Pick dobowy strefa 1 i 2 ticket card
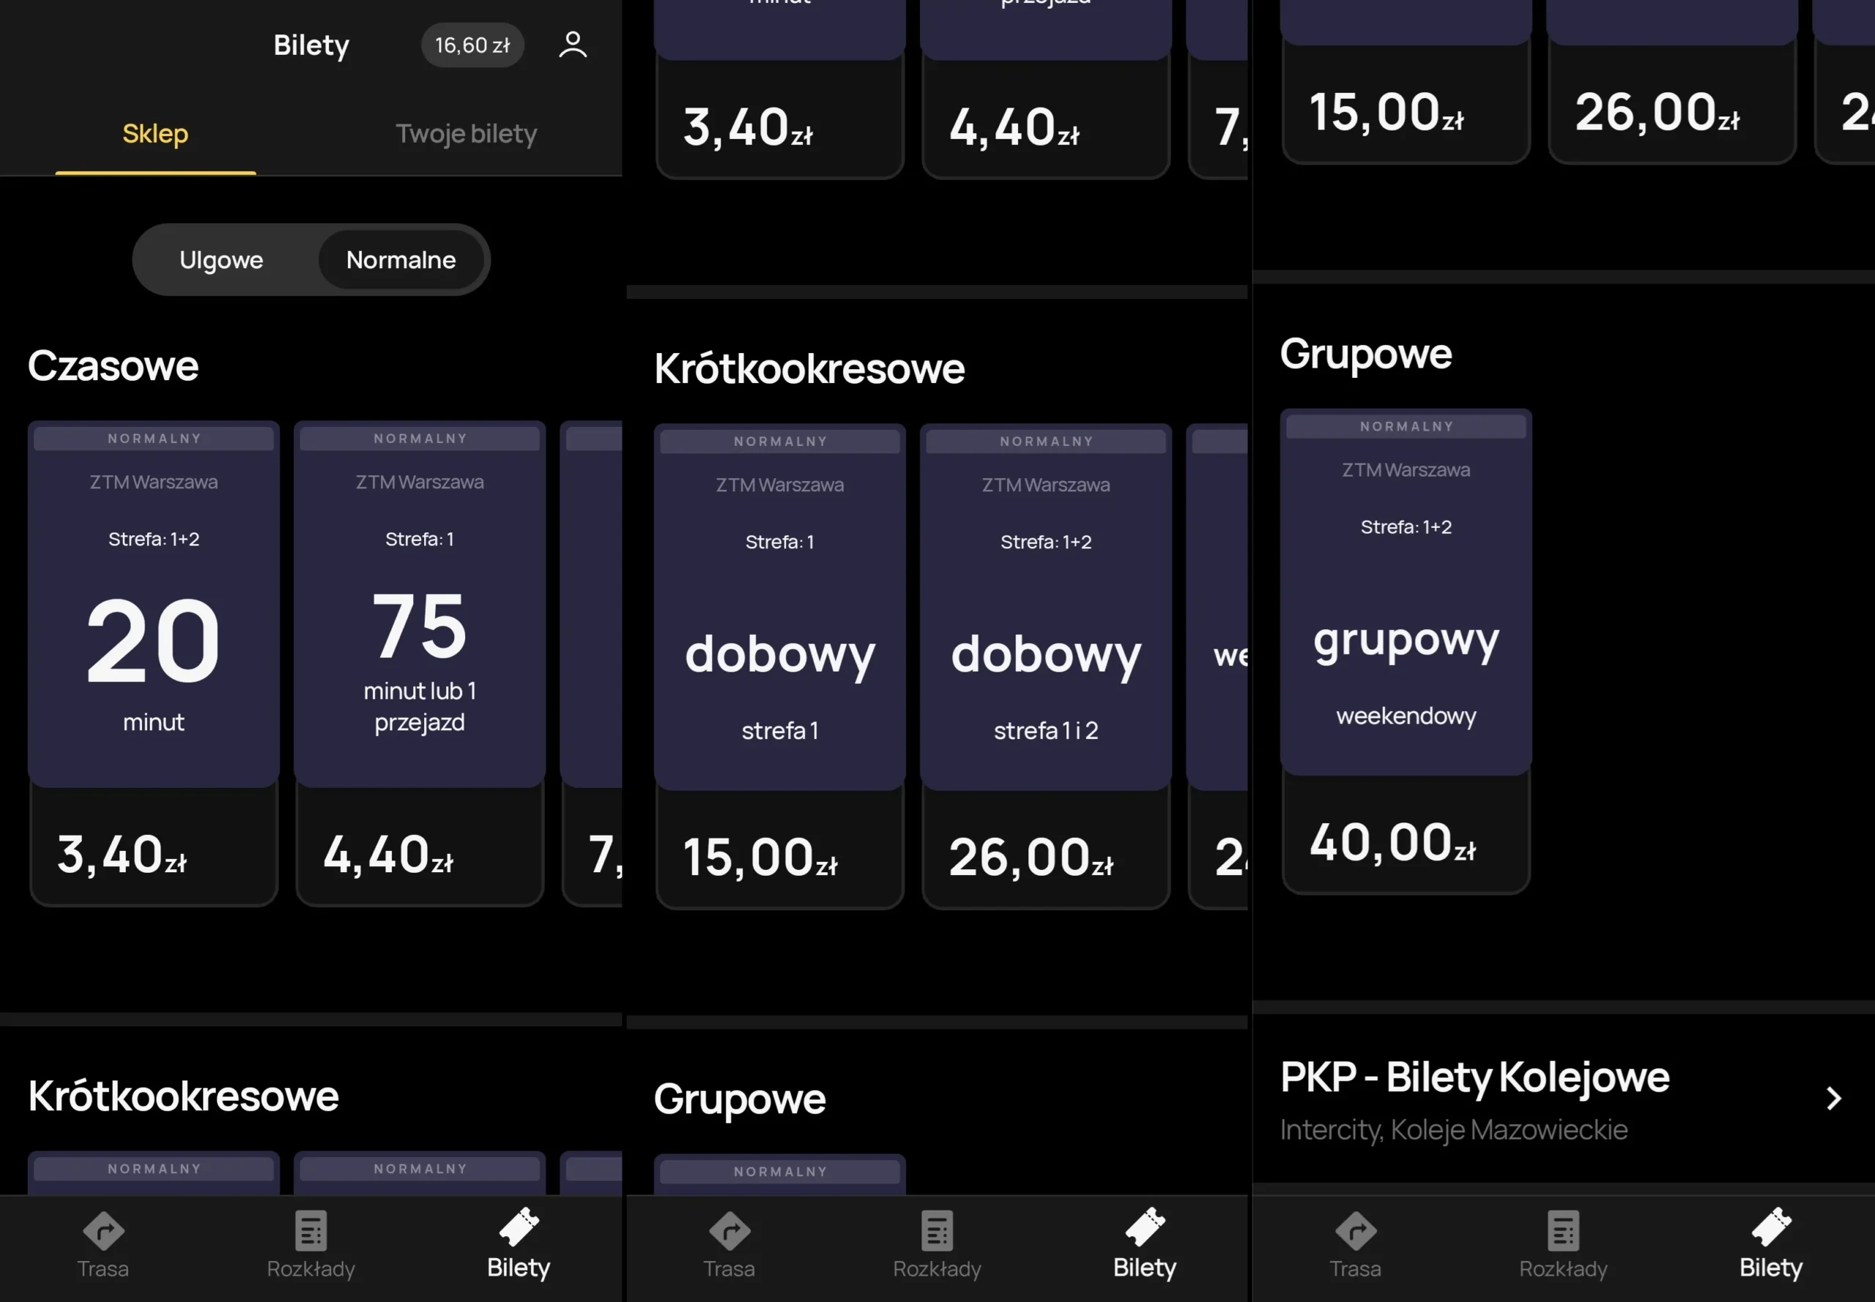Screen dimensions: 1875x1302 point(1045,652)
